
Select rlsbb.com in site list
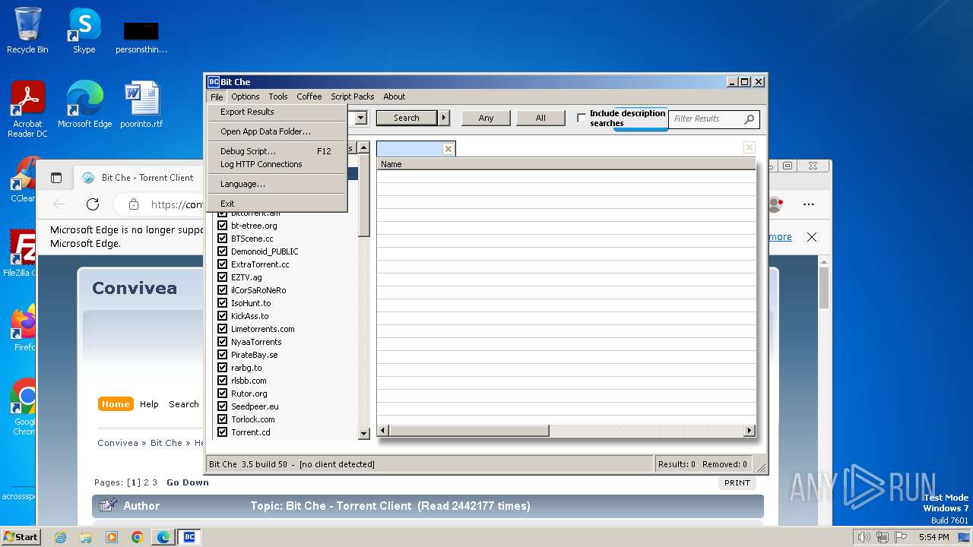point(249,381)
